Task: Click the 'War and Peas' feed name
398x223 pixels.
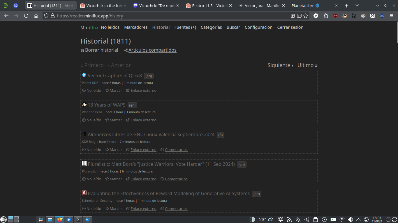Action: tap(92, 112)
